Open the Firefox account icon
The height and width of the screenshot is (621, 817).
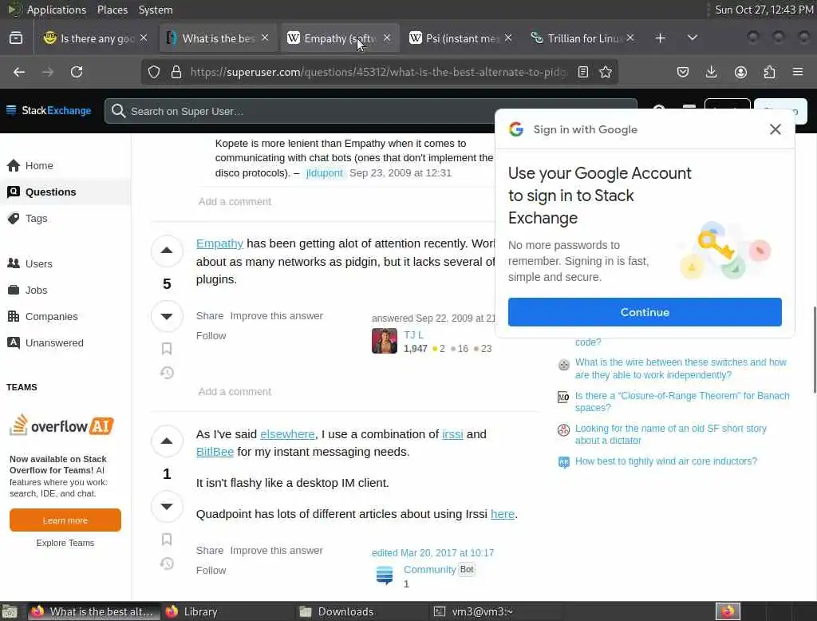[740, 72]
